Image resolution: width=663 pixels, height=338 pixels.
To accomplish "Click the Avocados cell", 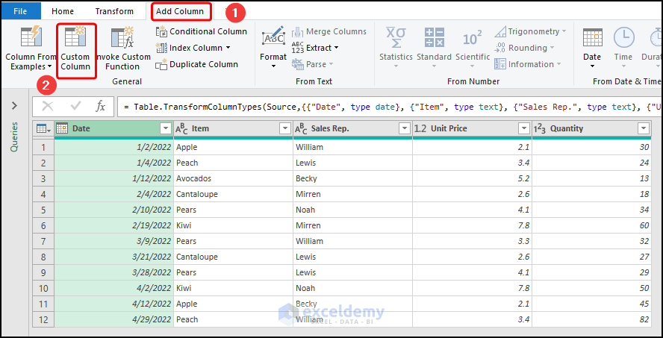I will click(x=234, y=178).
